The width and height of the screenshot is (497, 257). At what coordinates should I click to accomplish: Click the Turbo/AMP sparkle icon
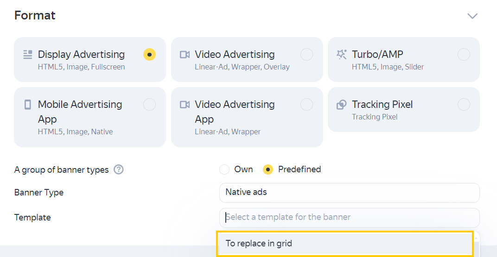pos(341,55)
